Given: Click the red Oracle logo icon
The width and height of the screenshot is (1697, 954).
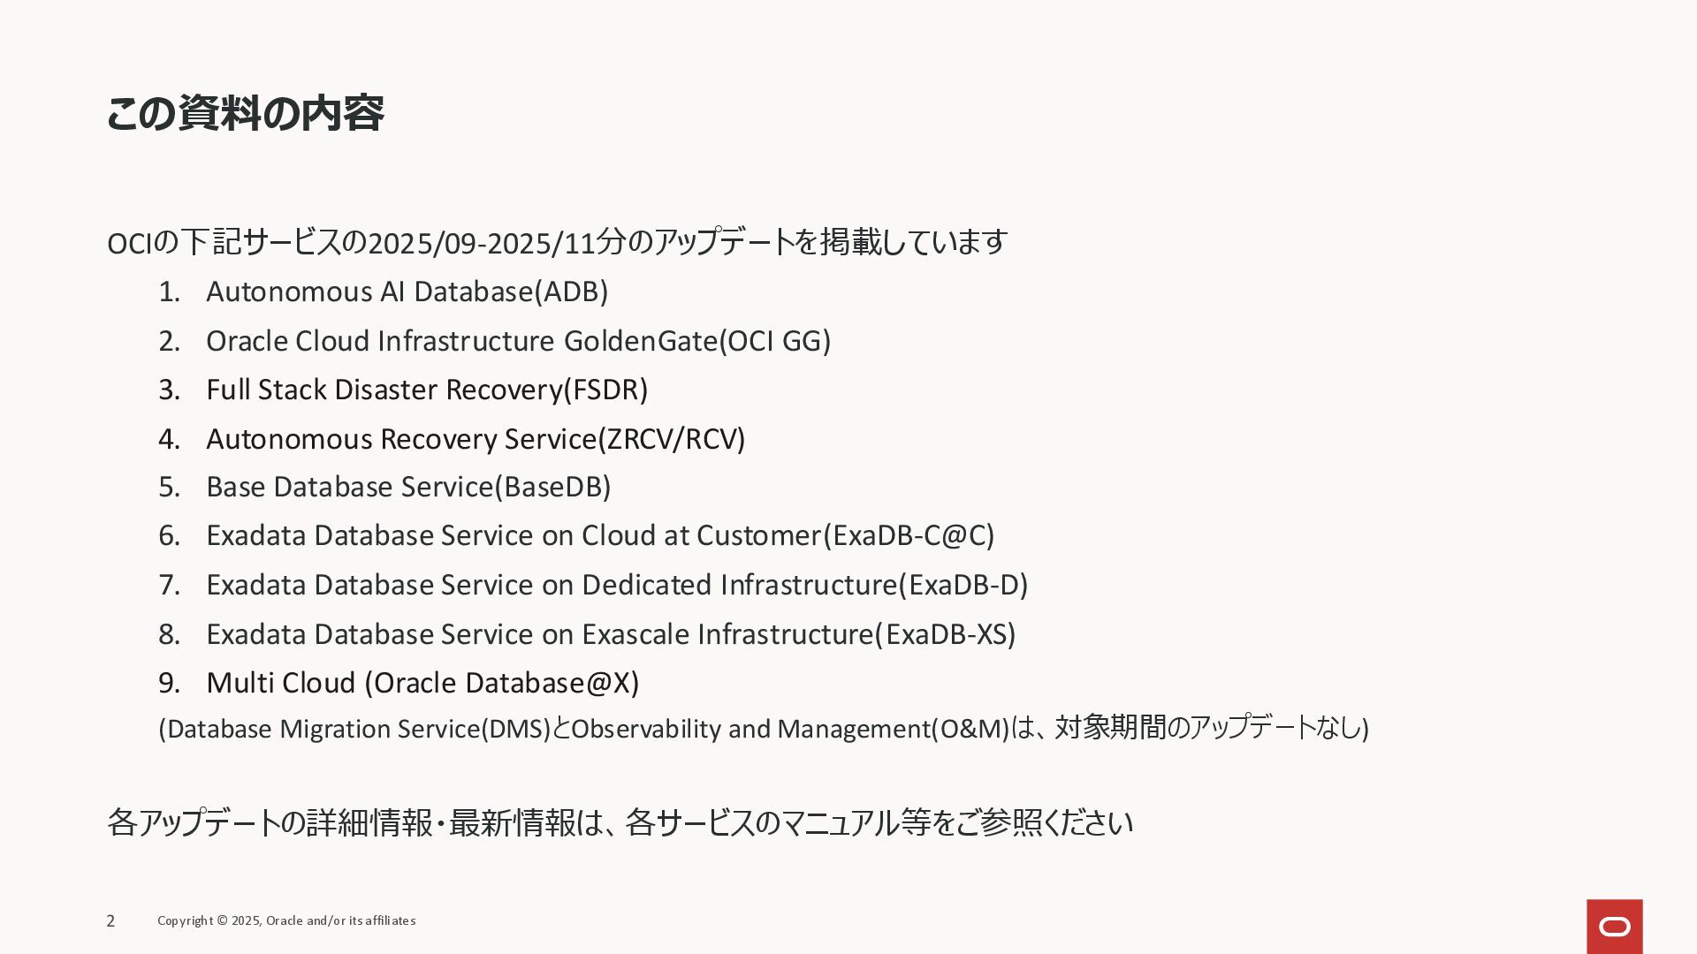Looking at the screenshot, I should 1614,926.
